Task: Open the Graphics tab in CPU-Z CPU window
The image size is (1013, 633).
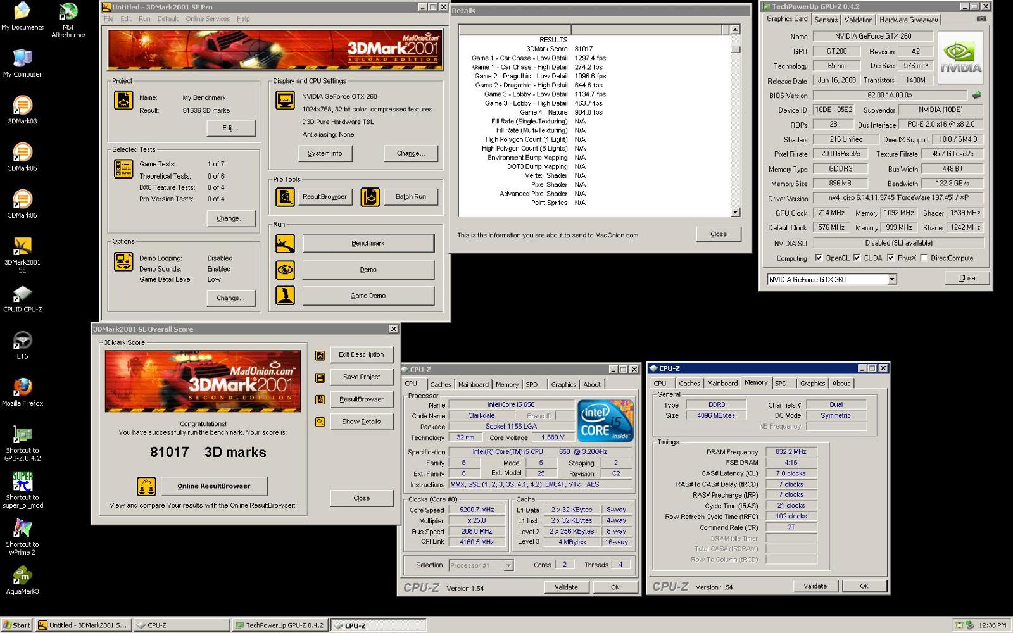Action: [563, 384]
